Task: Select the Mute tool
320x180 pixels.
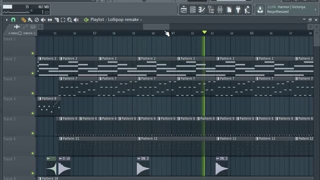Action: pyautogui.click(x=43, y=20)
